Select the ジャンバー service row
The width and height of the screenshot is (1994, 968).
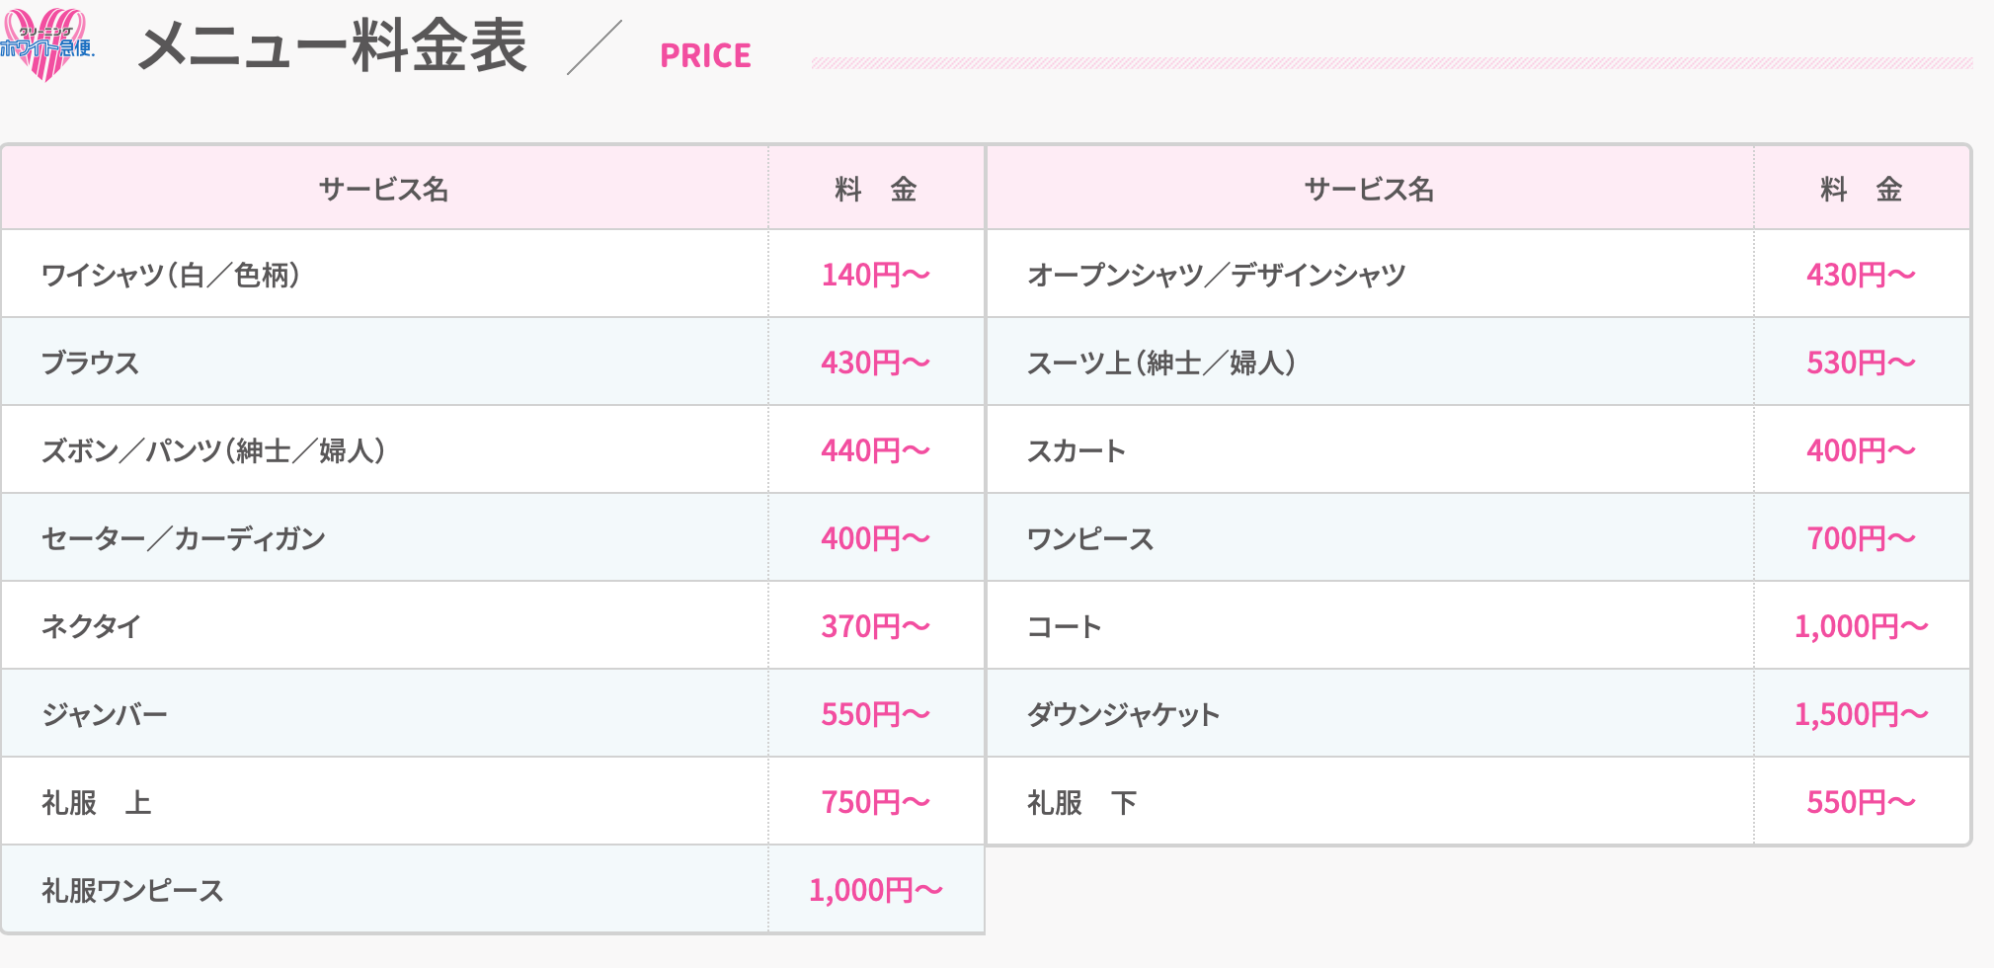(493, 713)
